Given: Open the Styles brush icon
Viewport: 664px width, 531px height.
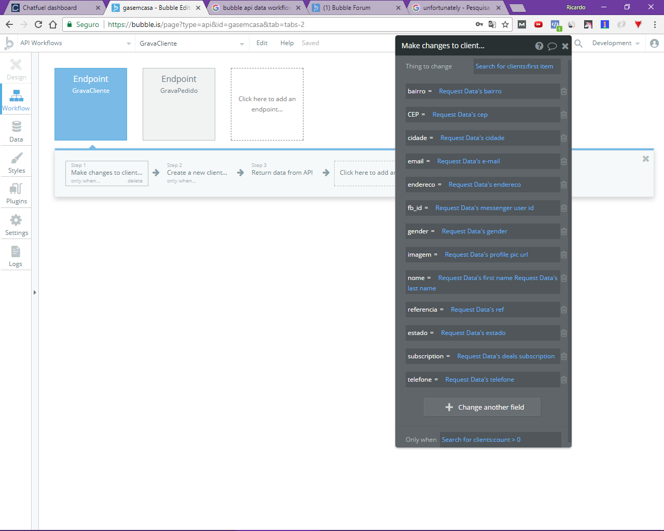Looking at the screenshot, I should point(16,158).
